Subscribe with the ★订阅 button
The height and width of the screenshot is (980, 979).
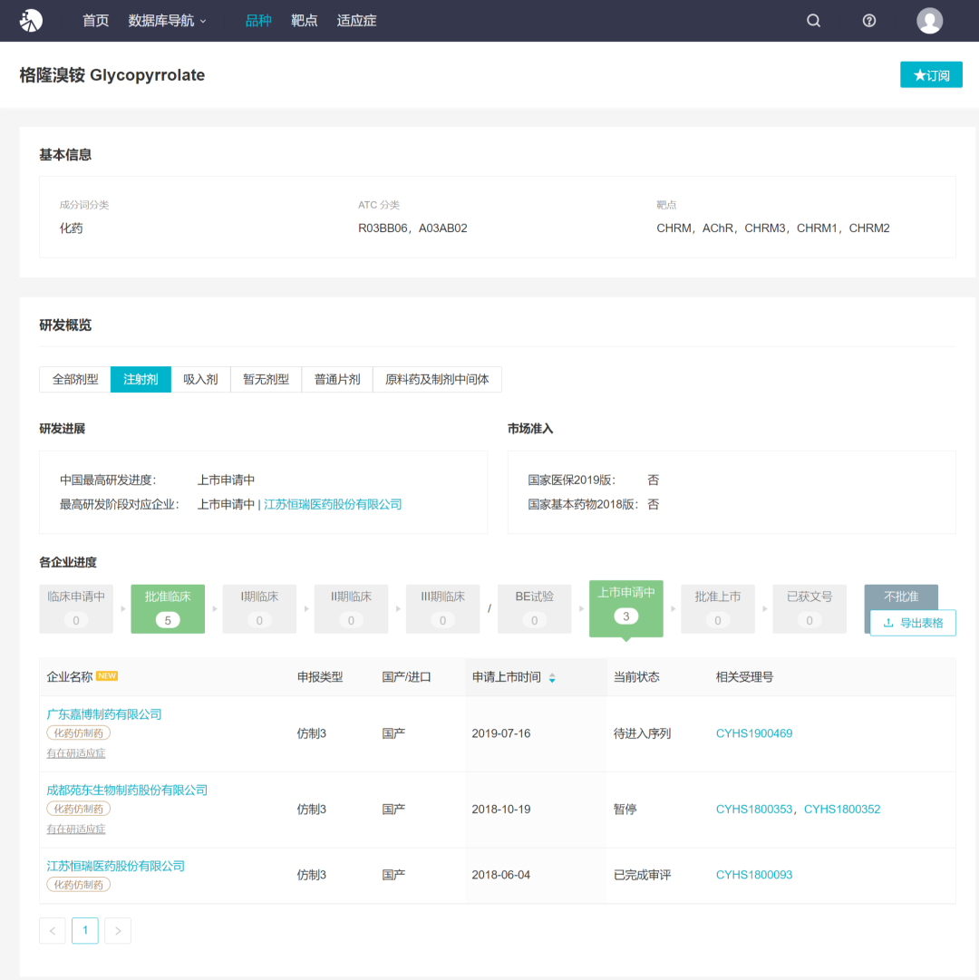(931, 75)
